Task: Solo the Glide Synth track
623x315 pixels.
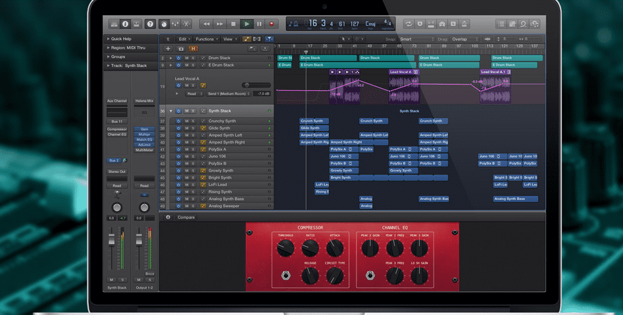Action: click(193, 128)
